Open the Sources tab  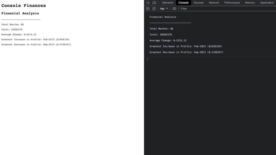click(x=199, y=3)
